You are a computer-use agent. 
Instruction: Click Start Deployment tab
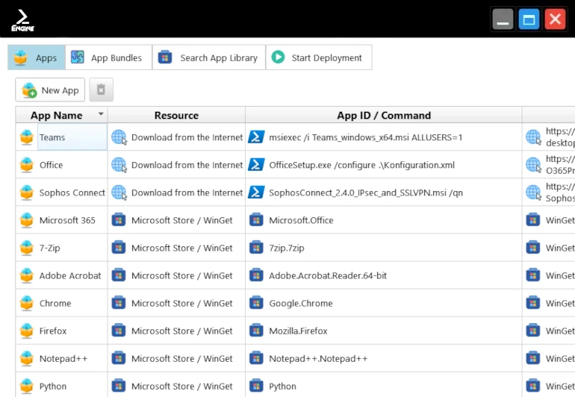[x=318, y=57]
